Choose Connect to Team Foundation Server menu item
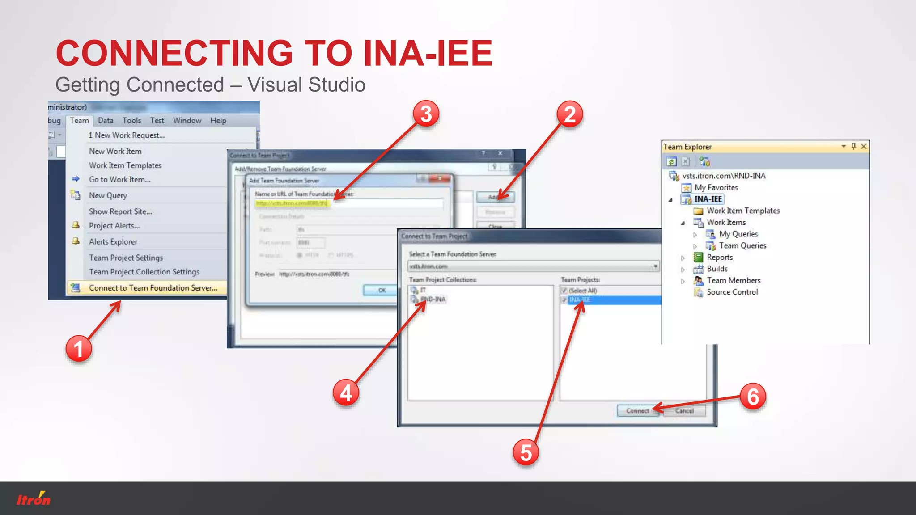This screenshot has width=916, height=515. click(x=147, y=288)
